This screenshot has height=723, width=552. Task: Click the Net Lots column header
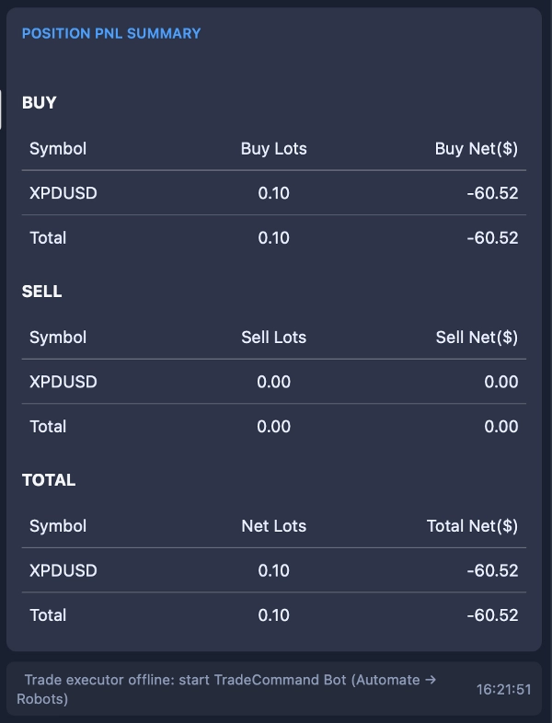(273, 526)
